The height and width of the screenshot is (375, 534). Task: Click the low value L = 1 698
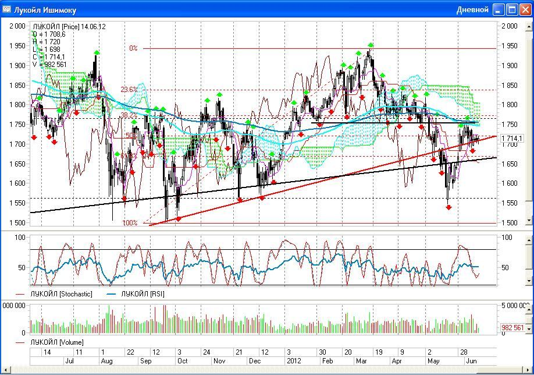[47, 49]
